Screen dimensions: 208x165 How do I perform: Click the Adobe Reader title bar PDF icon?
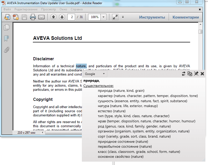pyautogui.click(x=4, y=3)
